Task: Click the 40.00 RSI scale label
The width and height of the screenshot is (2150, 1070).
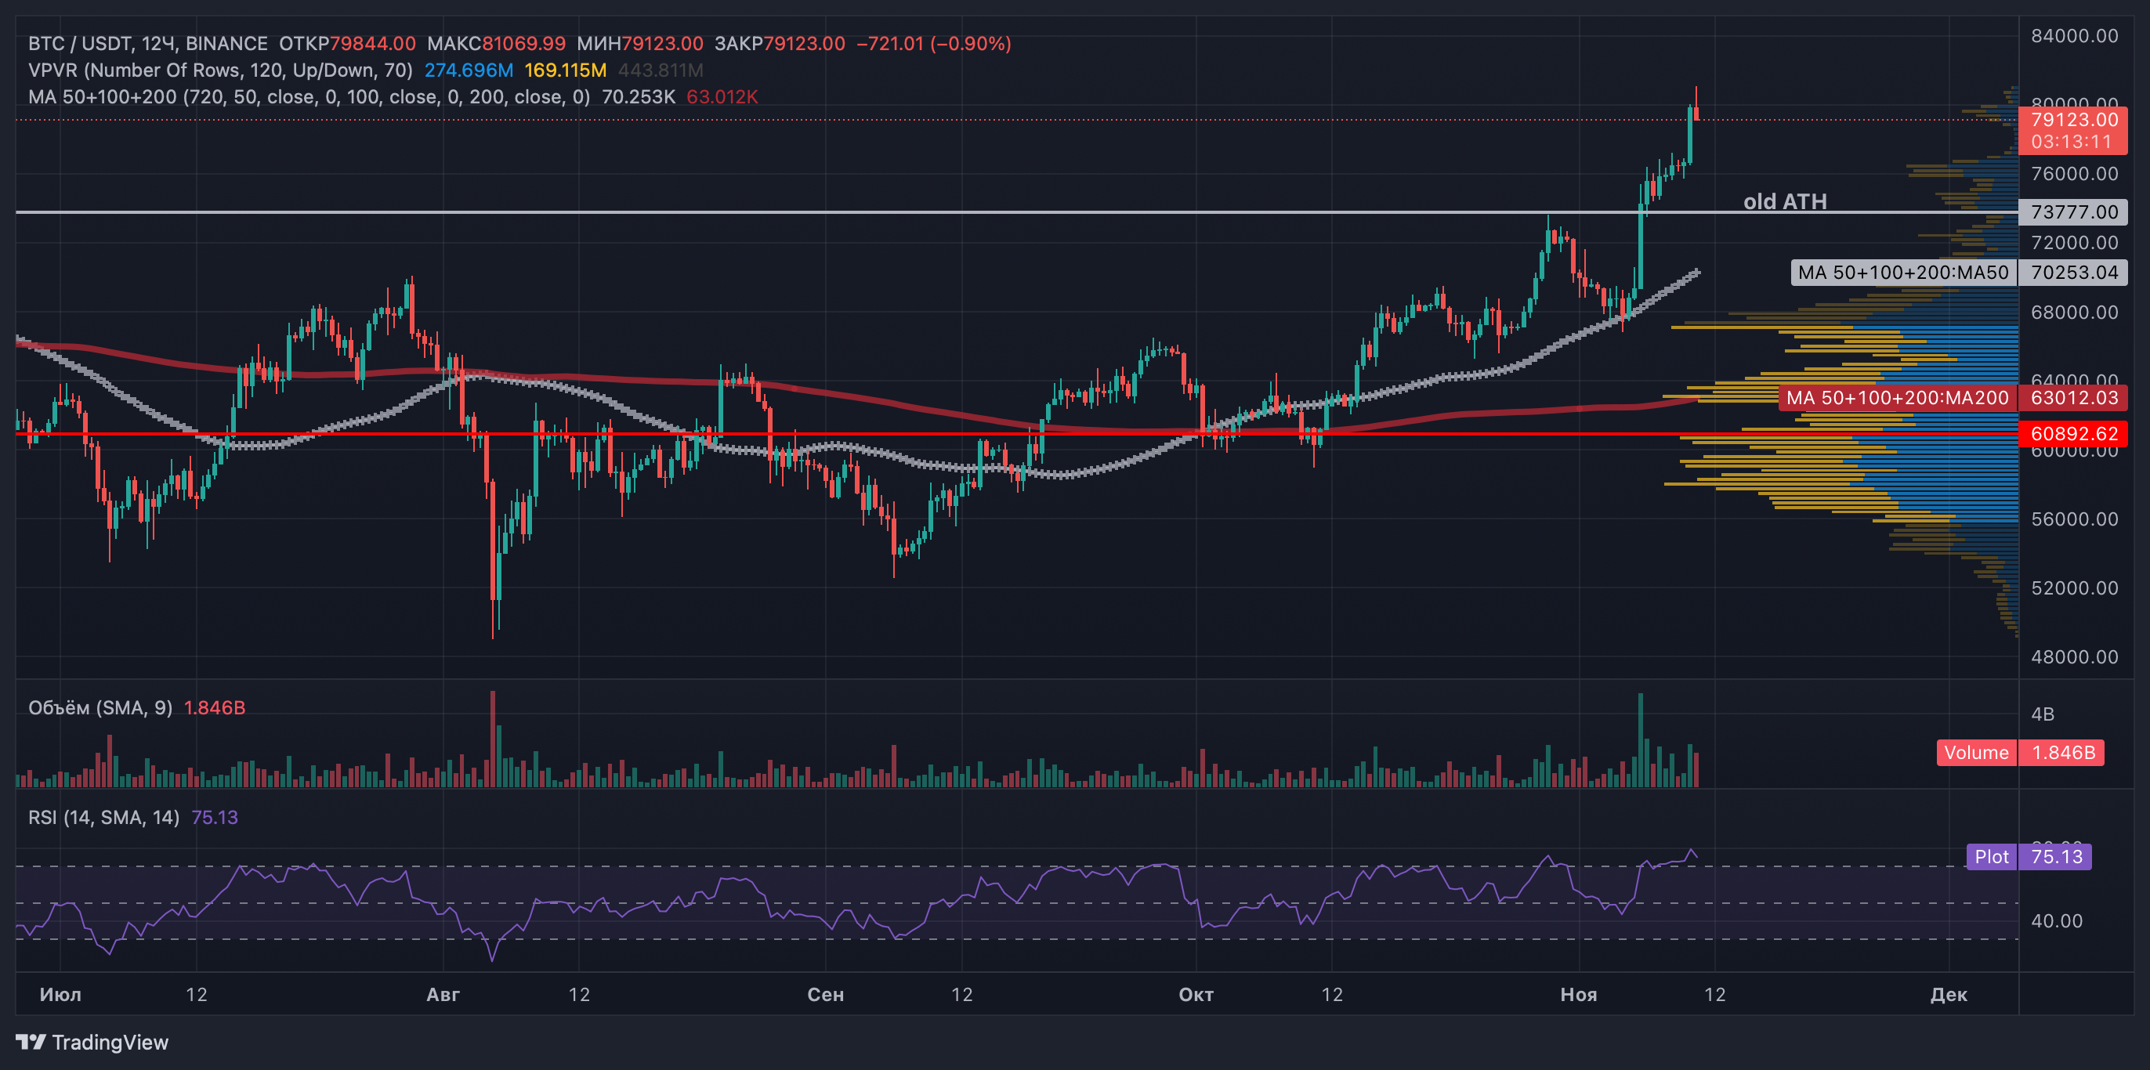Action: pos(2057,921)
